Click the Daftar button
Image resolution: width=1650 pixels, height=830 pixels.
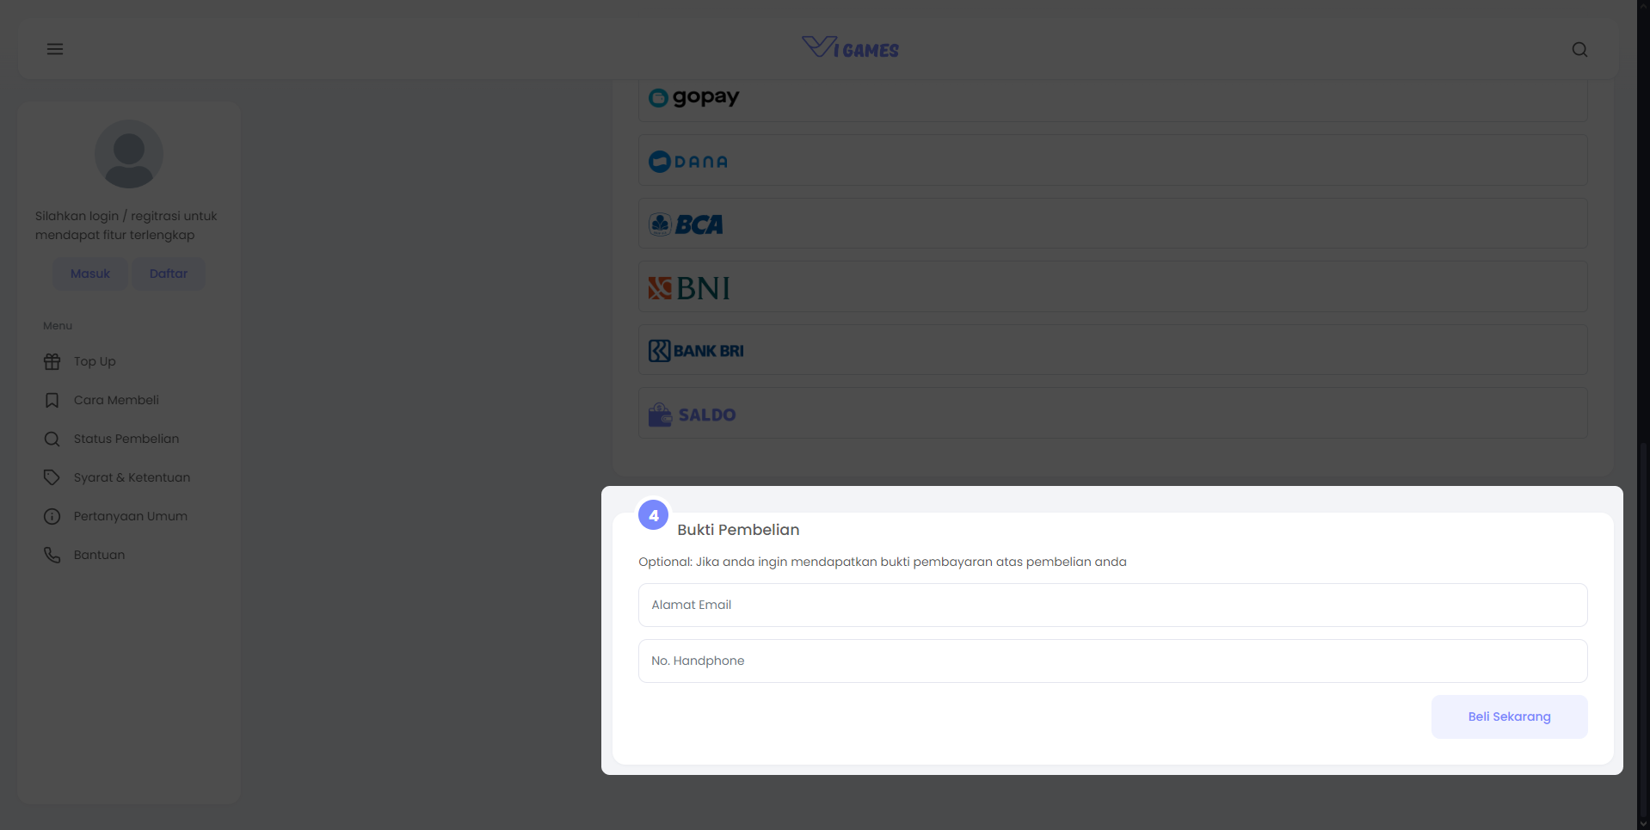click(x=169, y=274)
